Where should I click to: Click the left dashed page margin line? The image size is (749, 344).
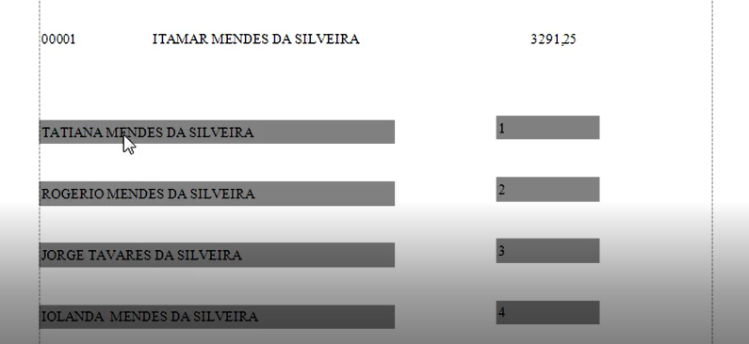pyautogui.click(x=40, y=171)
